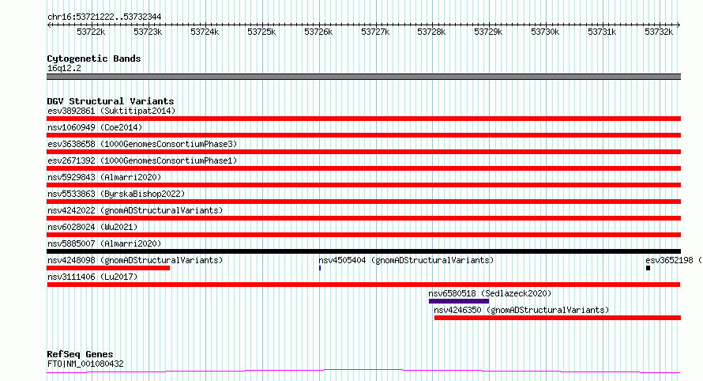The image size is (703, 381).
Task: Click the tiny blue marker under nsv4505404
Action: [x=320, y=268]
